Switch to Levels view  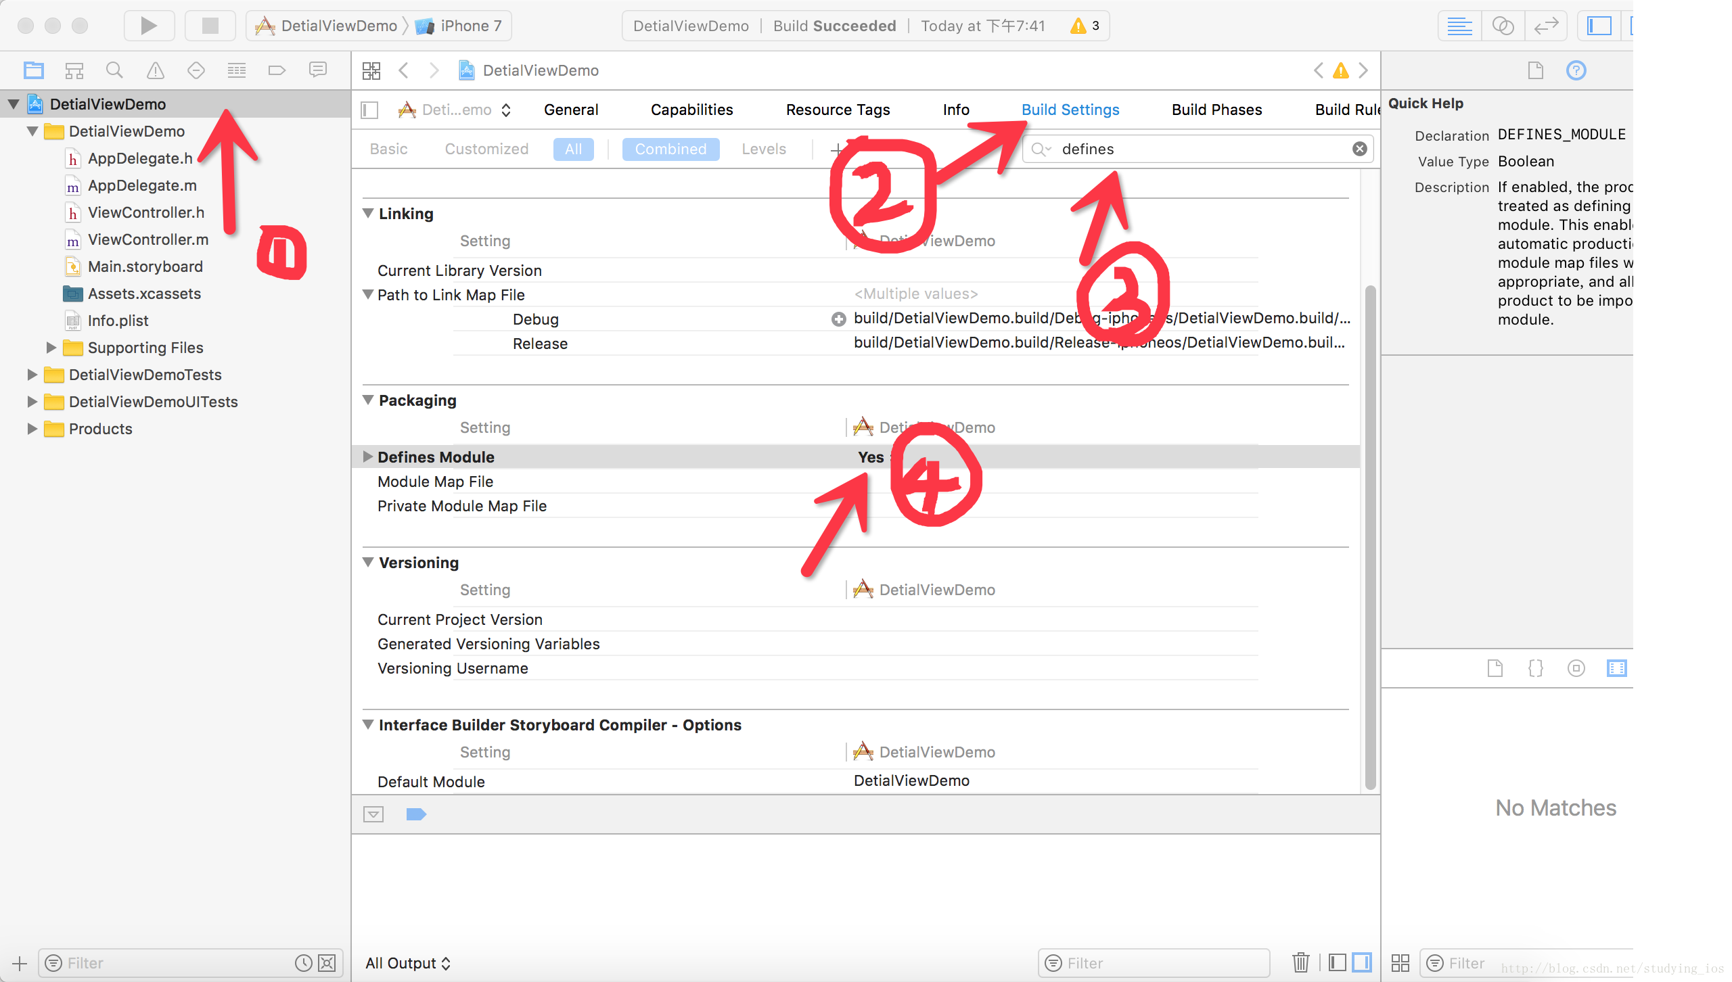click(x=764, y=149)
